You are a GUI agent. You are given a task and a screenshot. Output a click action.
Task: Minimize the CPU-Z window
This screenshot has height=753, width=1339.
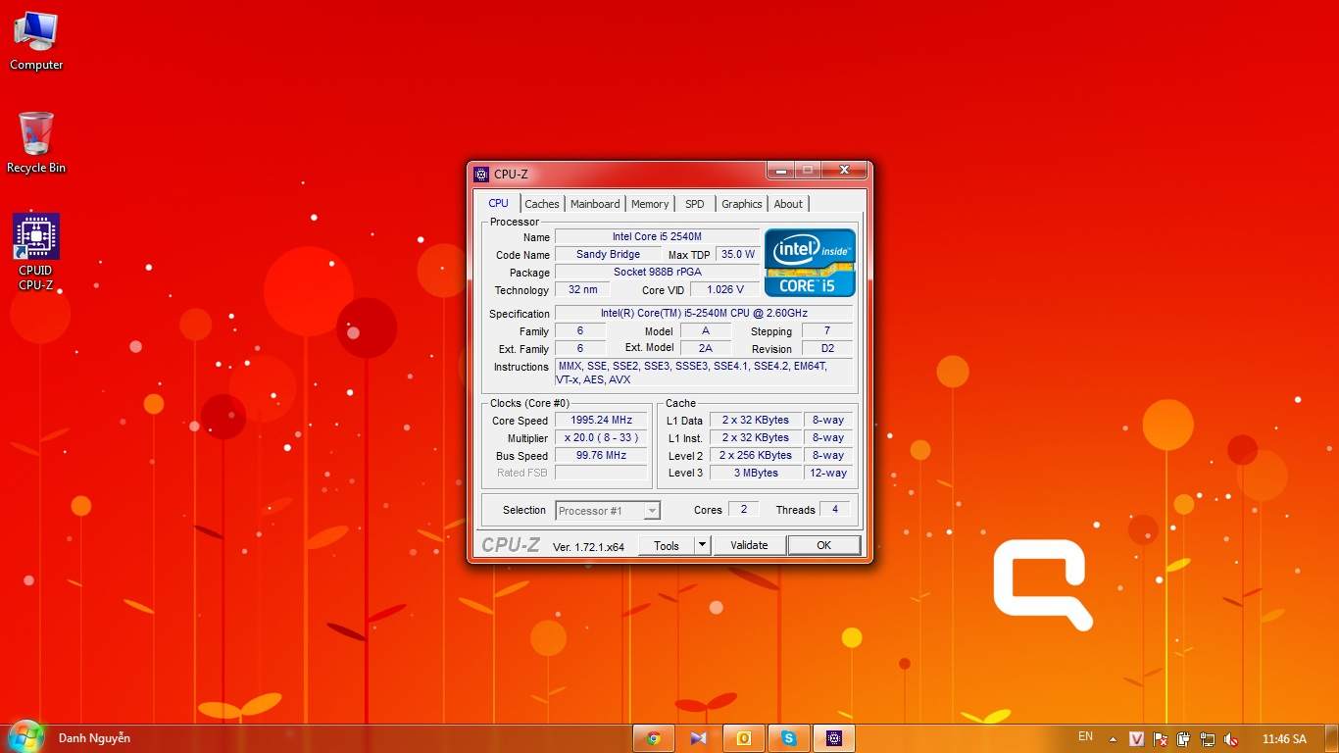tap(780, 171)
